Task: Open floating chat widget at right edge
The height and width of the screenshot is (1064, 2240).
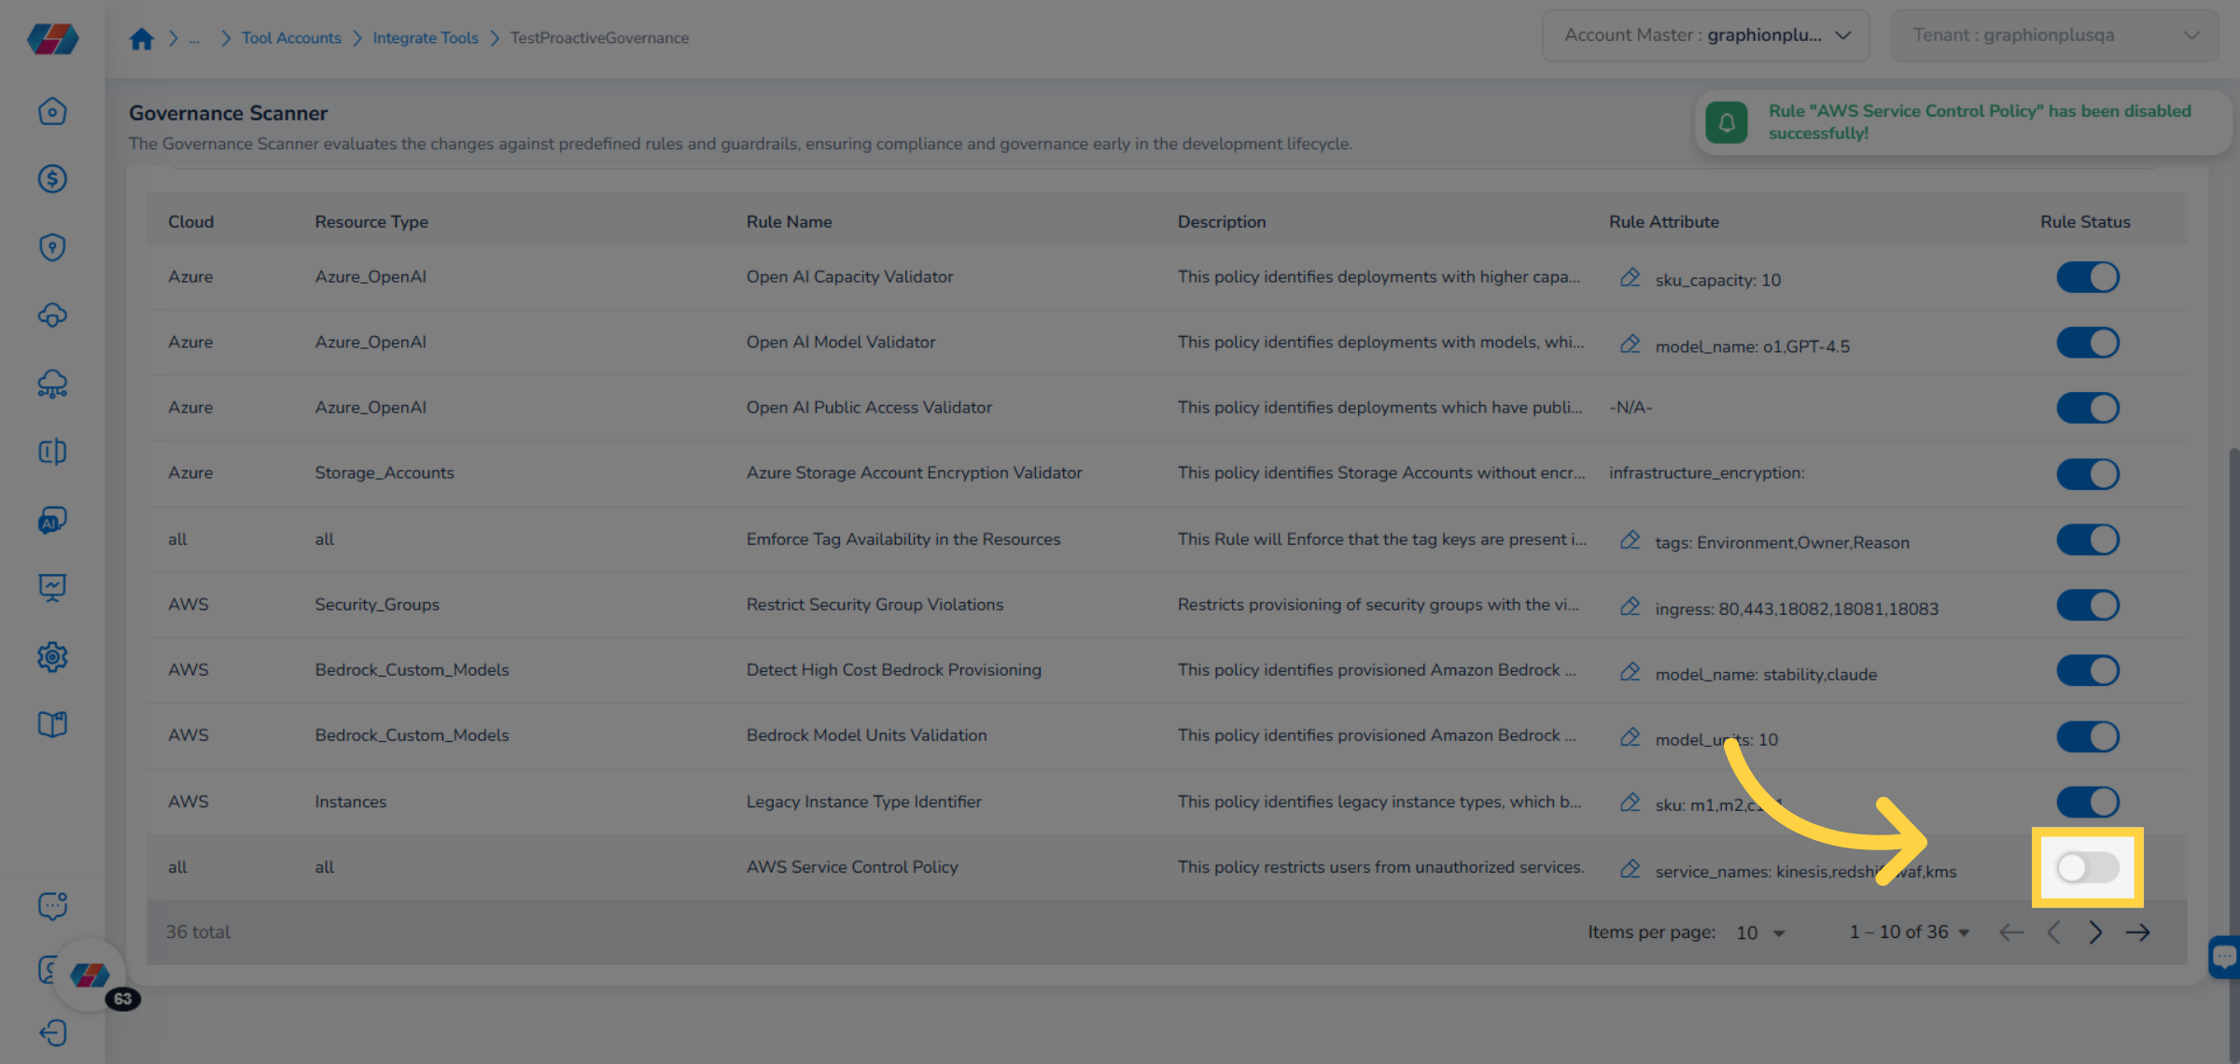Action: (x=2225, y=957)
